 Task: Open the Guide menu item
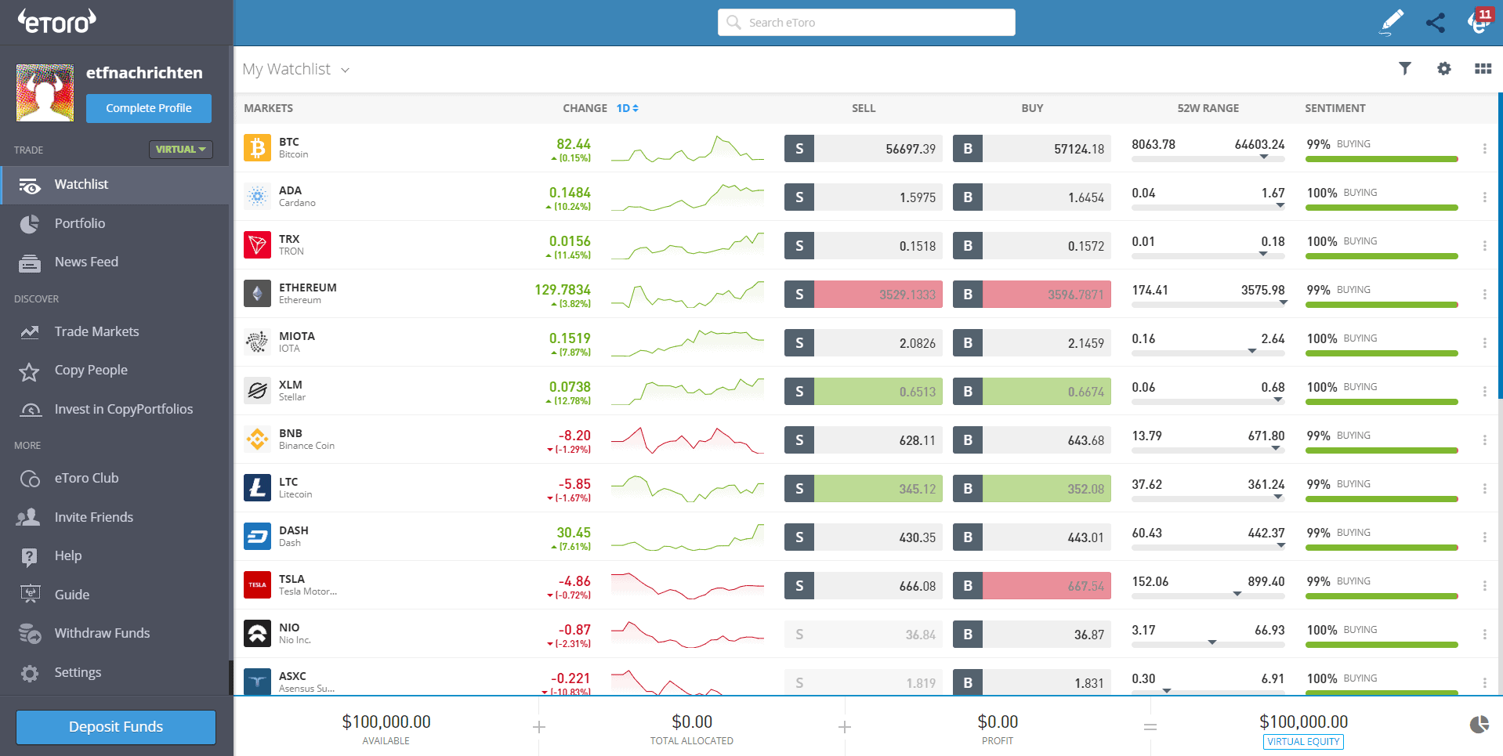click(116, 595)
